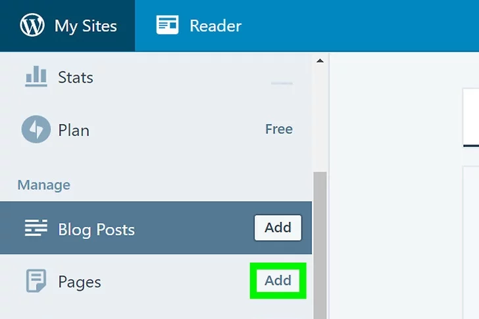Open the My Sites tab label
This screenshot has width=479, height=319.
[x=86, y=26]
